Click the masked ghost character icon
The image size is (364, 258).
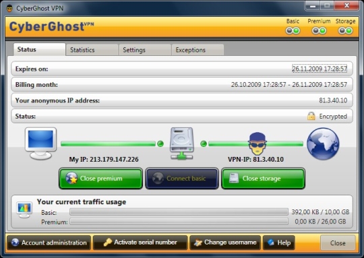tap(257, 144)
